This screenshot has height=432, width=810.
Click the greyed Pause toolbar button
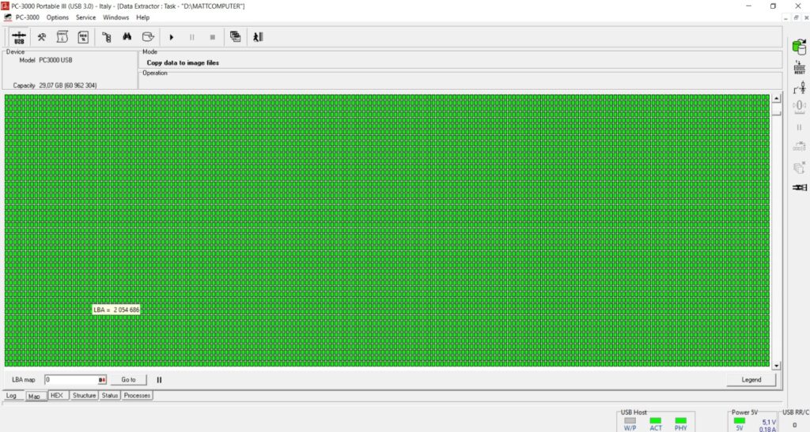tap(192, 37)
